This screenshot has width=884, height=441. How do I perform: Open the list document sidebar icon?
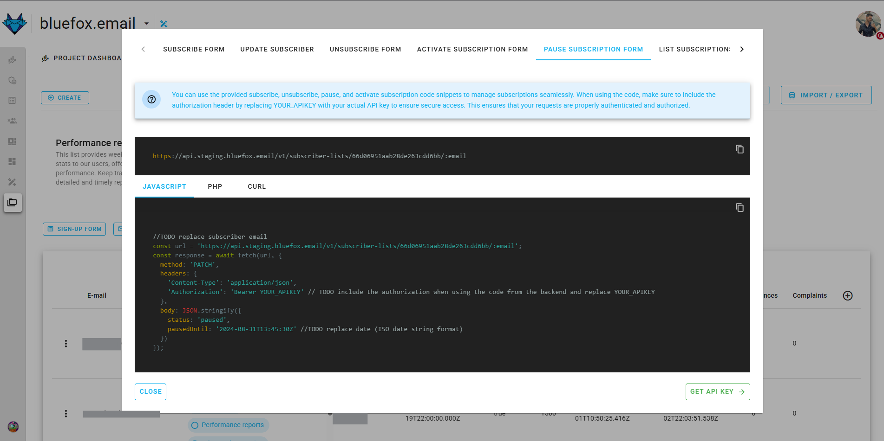[x=13, y=101]
